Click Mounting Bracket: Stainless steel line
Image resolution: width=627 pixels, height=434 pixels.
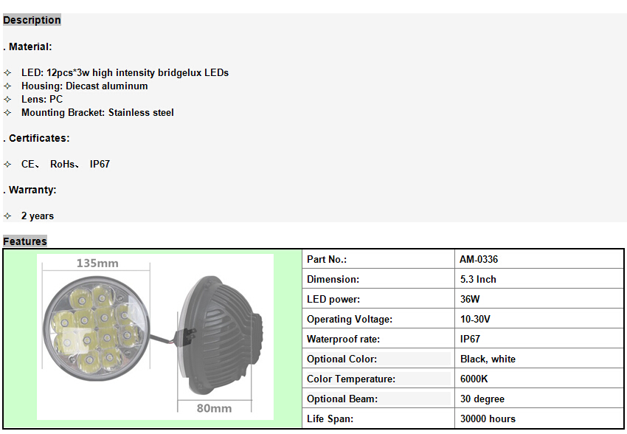click(97, 112)
